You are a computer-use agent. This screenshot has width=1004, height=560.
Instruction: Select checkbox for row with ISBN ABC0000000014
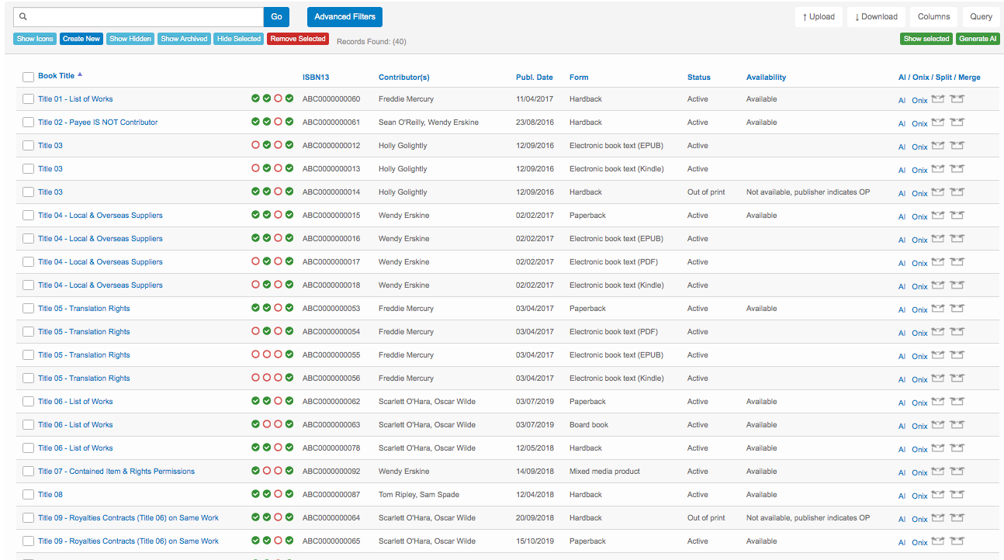28,192
